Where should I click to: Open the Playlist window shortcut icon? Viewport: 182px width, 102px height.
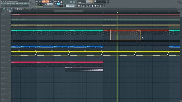point(79,6)
